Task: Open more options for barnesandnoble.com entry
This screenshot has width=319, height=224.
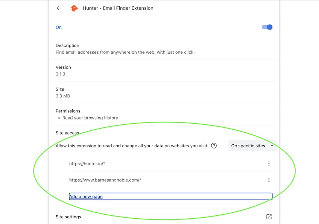Action: [x=269, y=180]
